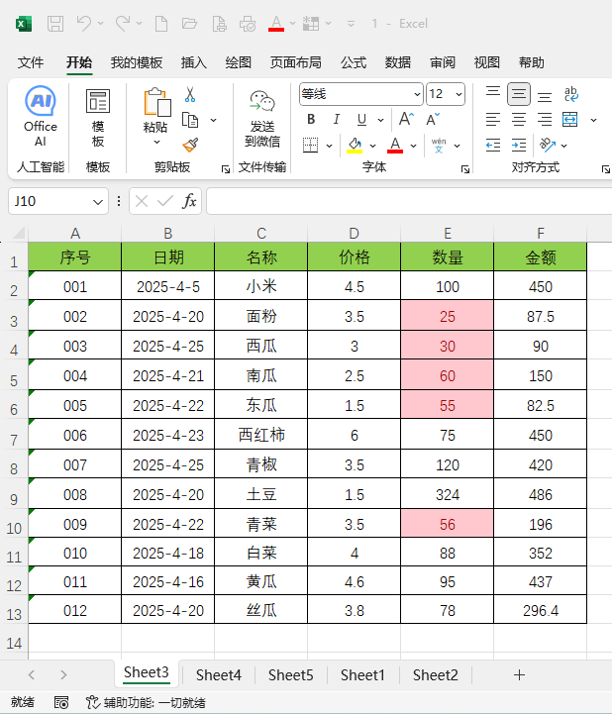Set top vertical alignment

click(493, 91)
